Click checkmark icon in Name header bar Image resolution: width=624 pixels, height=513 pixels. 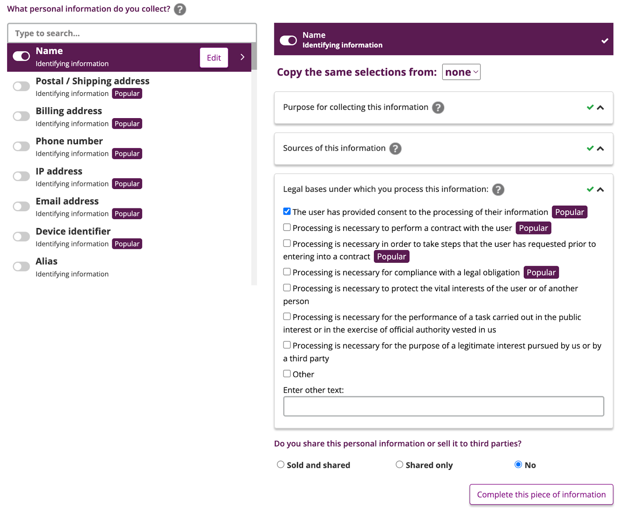(604, 41)
